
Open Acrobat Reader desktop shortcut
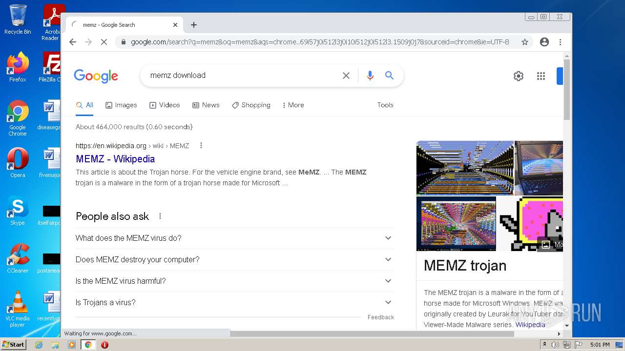click(52, 22)
